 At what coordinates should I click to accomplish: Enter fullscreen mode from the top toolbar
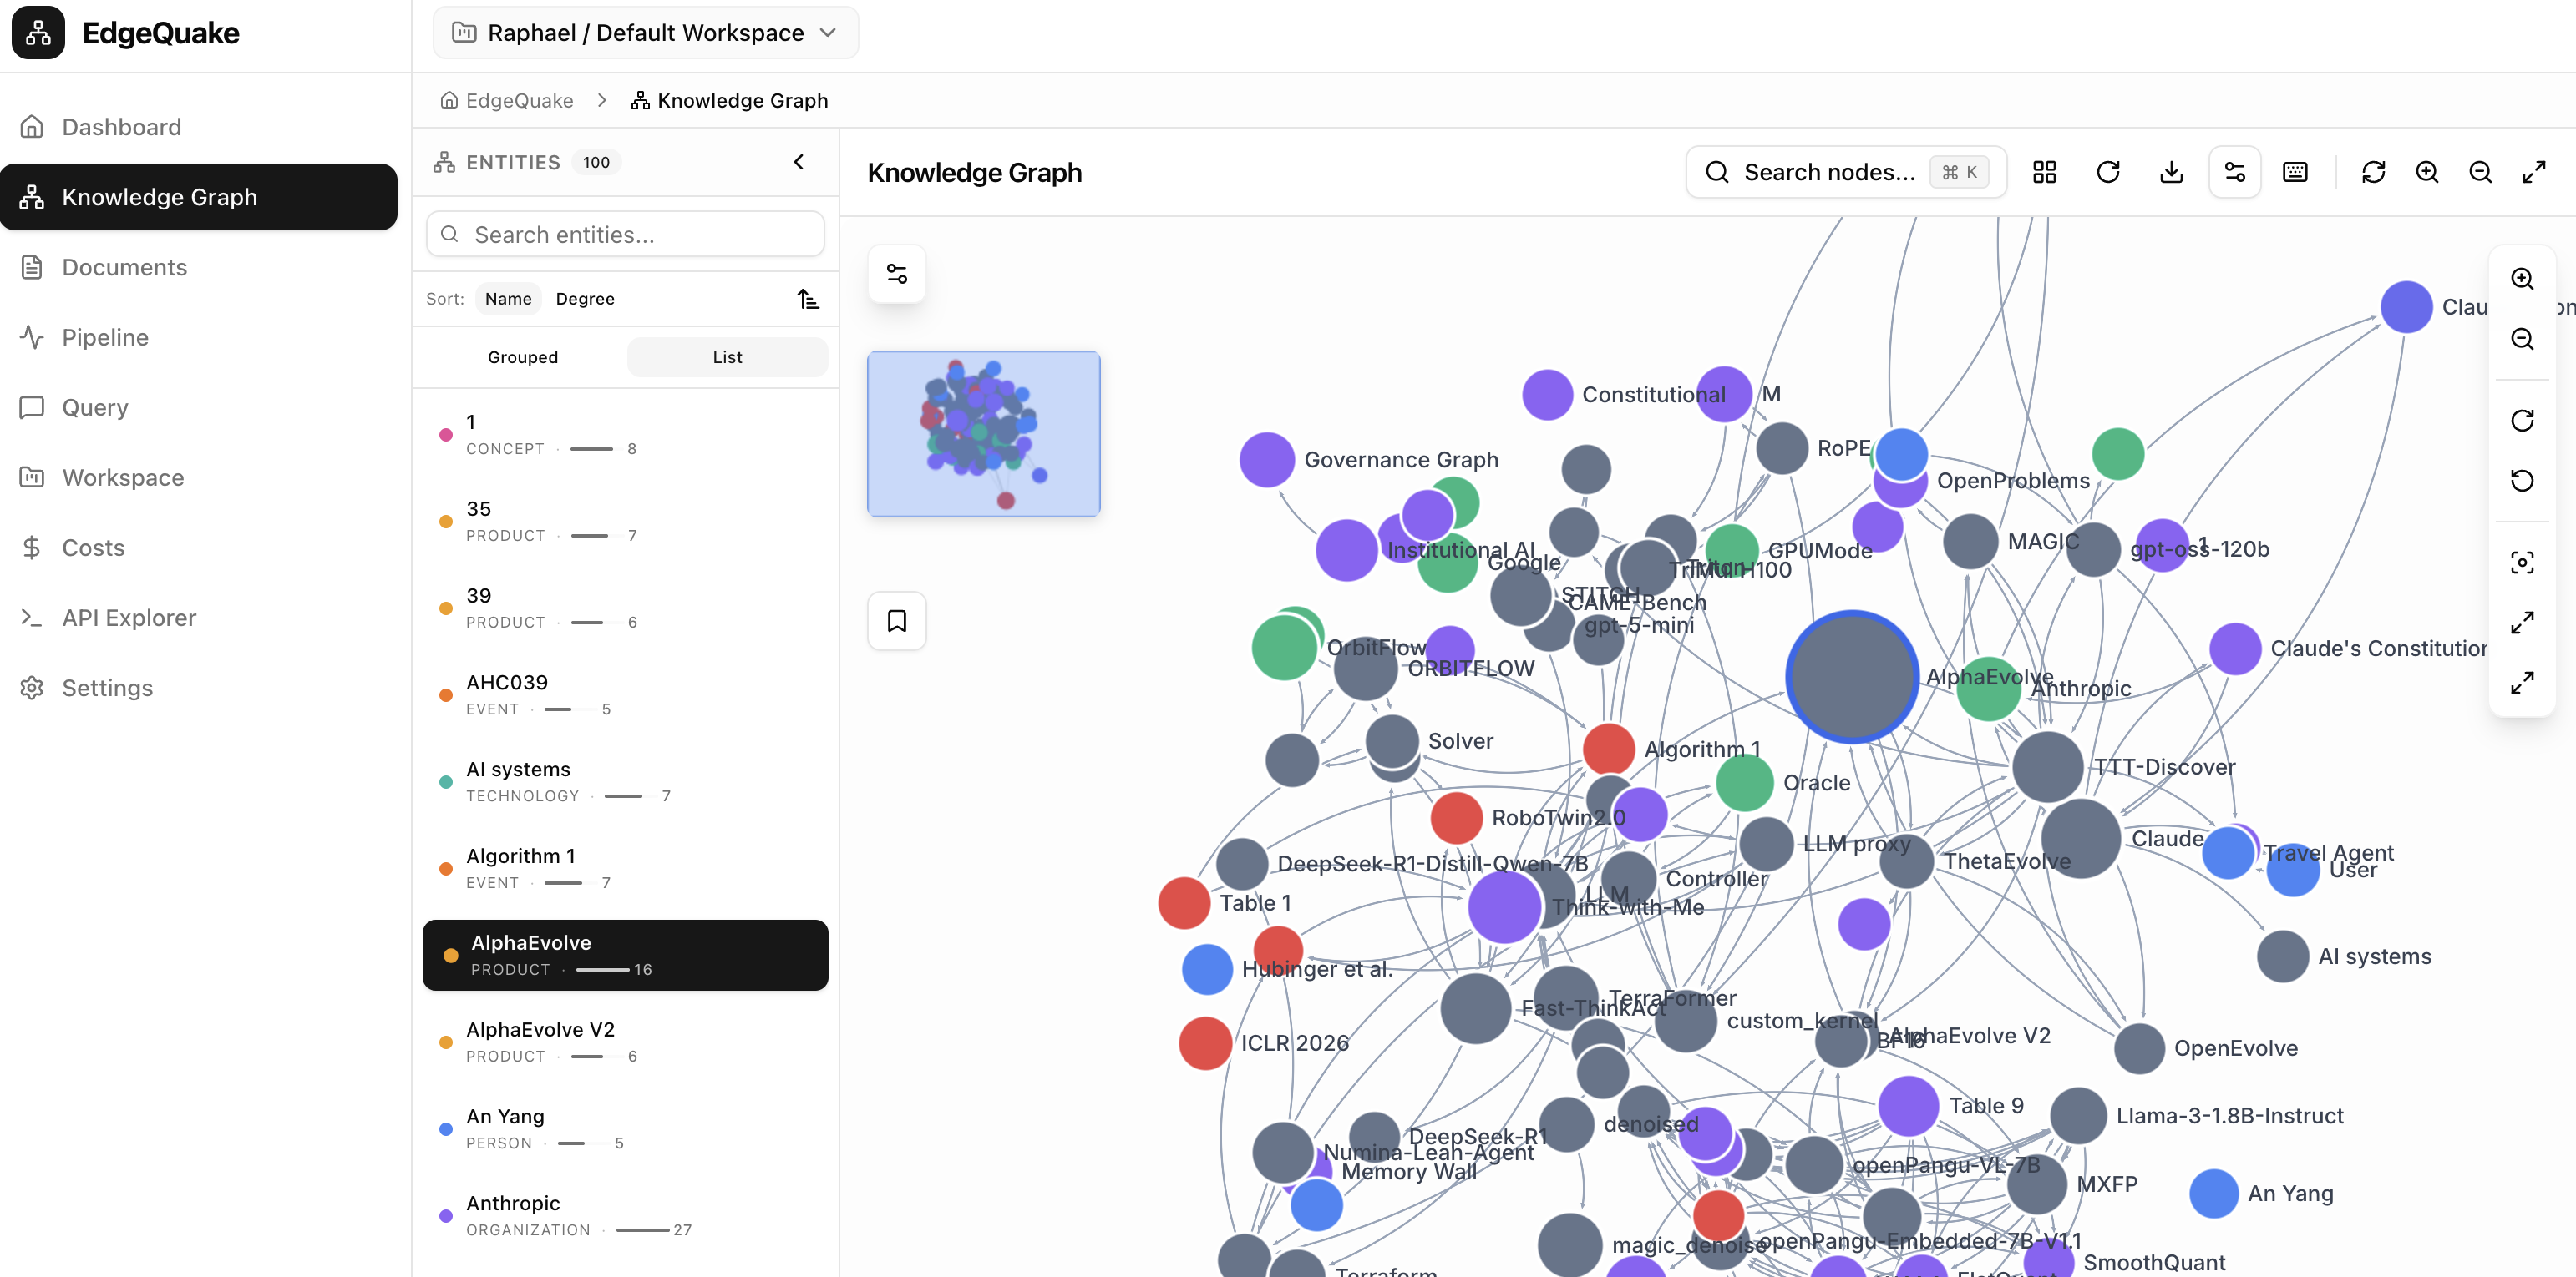2535,172
